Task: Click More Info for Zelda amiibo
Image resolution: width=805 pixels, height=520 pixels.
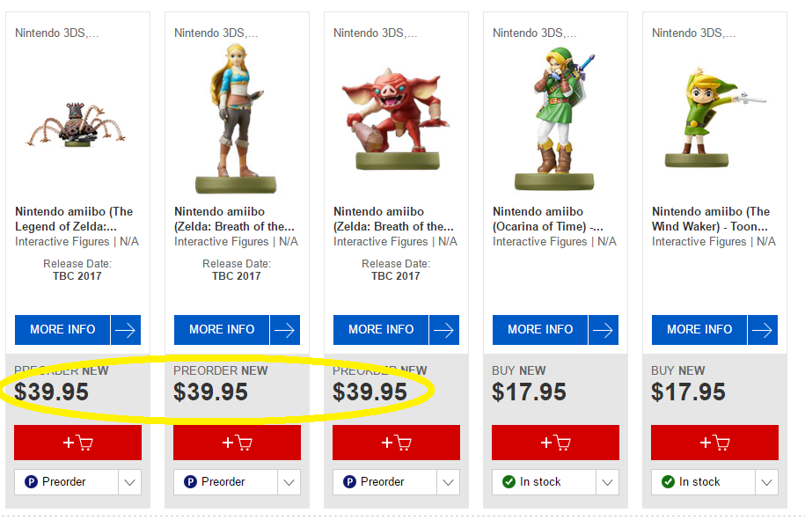Action: coord(222,330)
